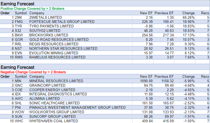This screenshot has width=210, height=123.
Task: Select the 66.26% change cell
Action: pyautogui.click(x=189, y=17)
